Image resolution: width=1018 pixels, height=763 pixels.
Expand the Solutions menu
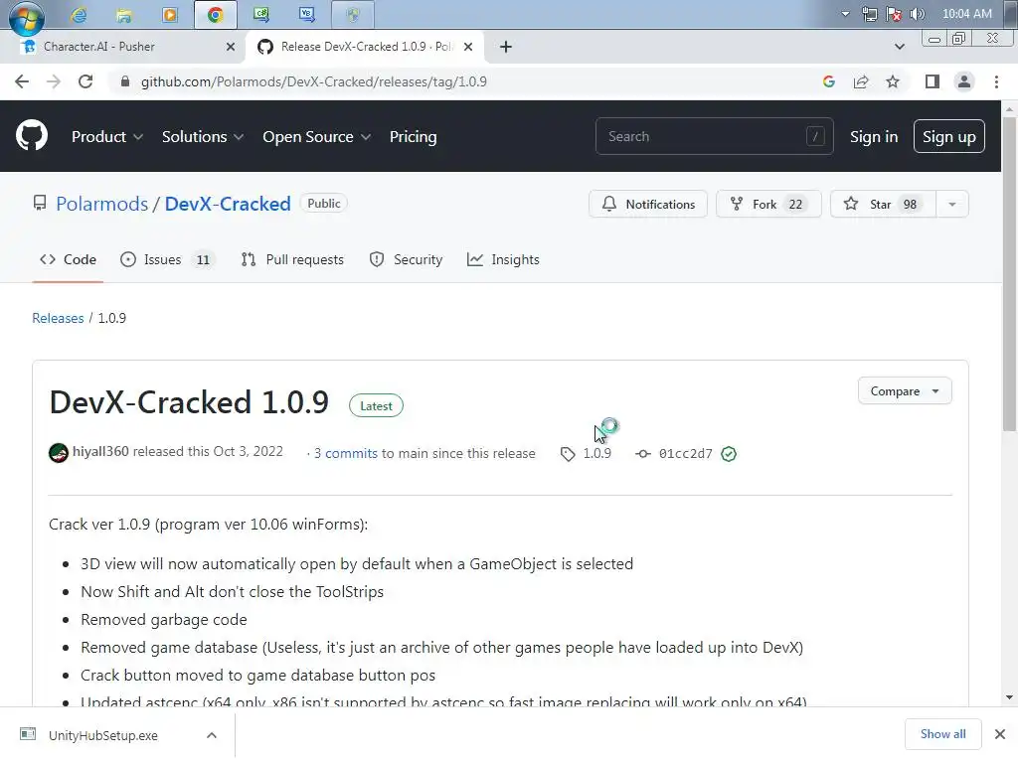203,136
